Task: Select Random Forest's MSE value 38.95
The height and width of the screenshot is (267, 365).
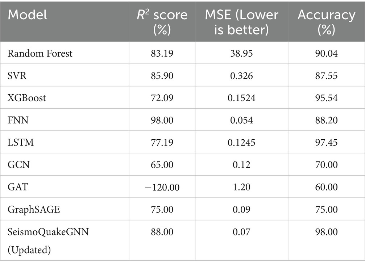Action: 241,53
